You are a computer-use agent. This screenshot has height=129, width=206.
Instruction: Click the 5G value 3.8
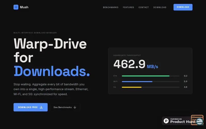(185, 87)
